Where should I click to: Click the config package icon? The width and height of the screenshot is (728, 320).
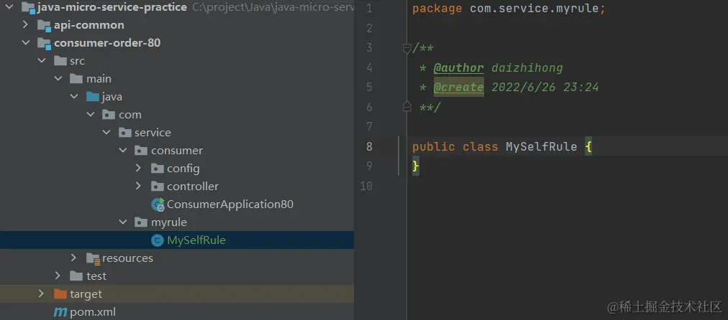point(158,169)
